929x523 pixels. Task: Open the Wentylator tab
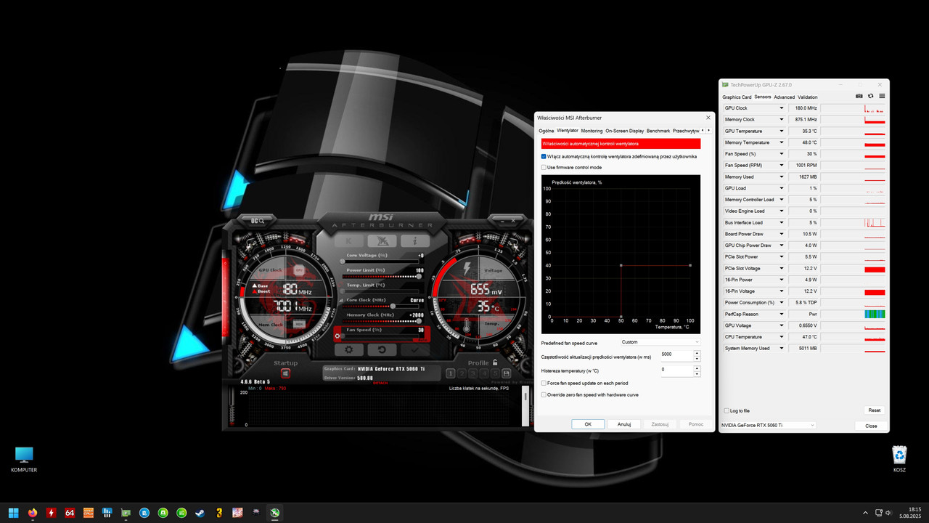(568, 131)
